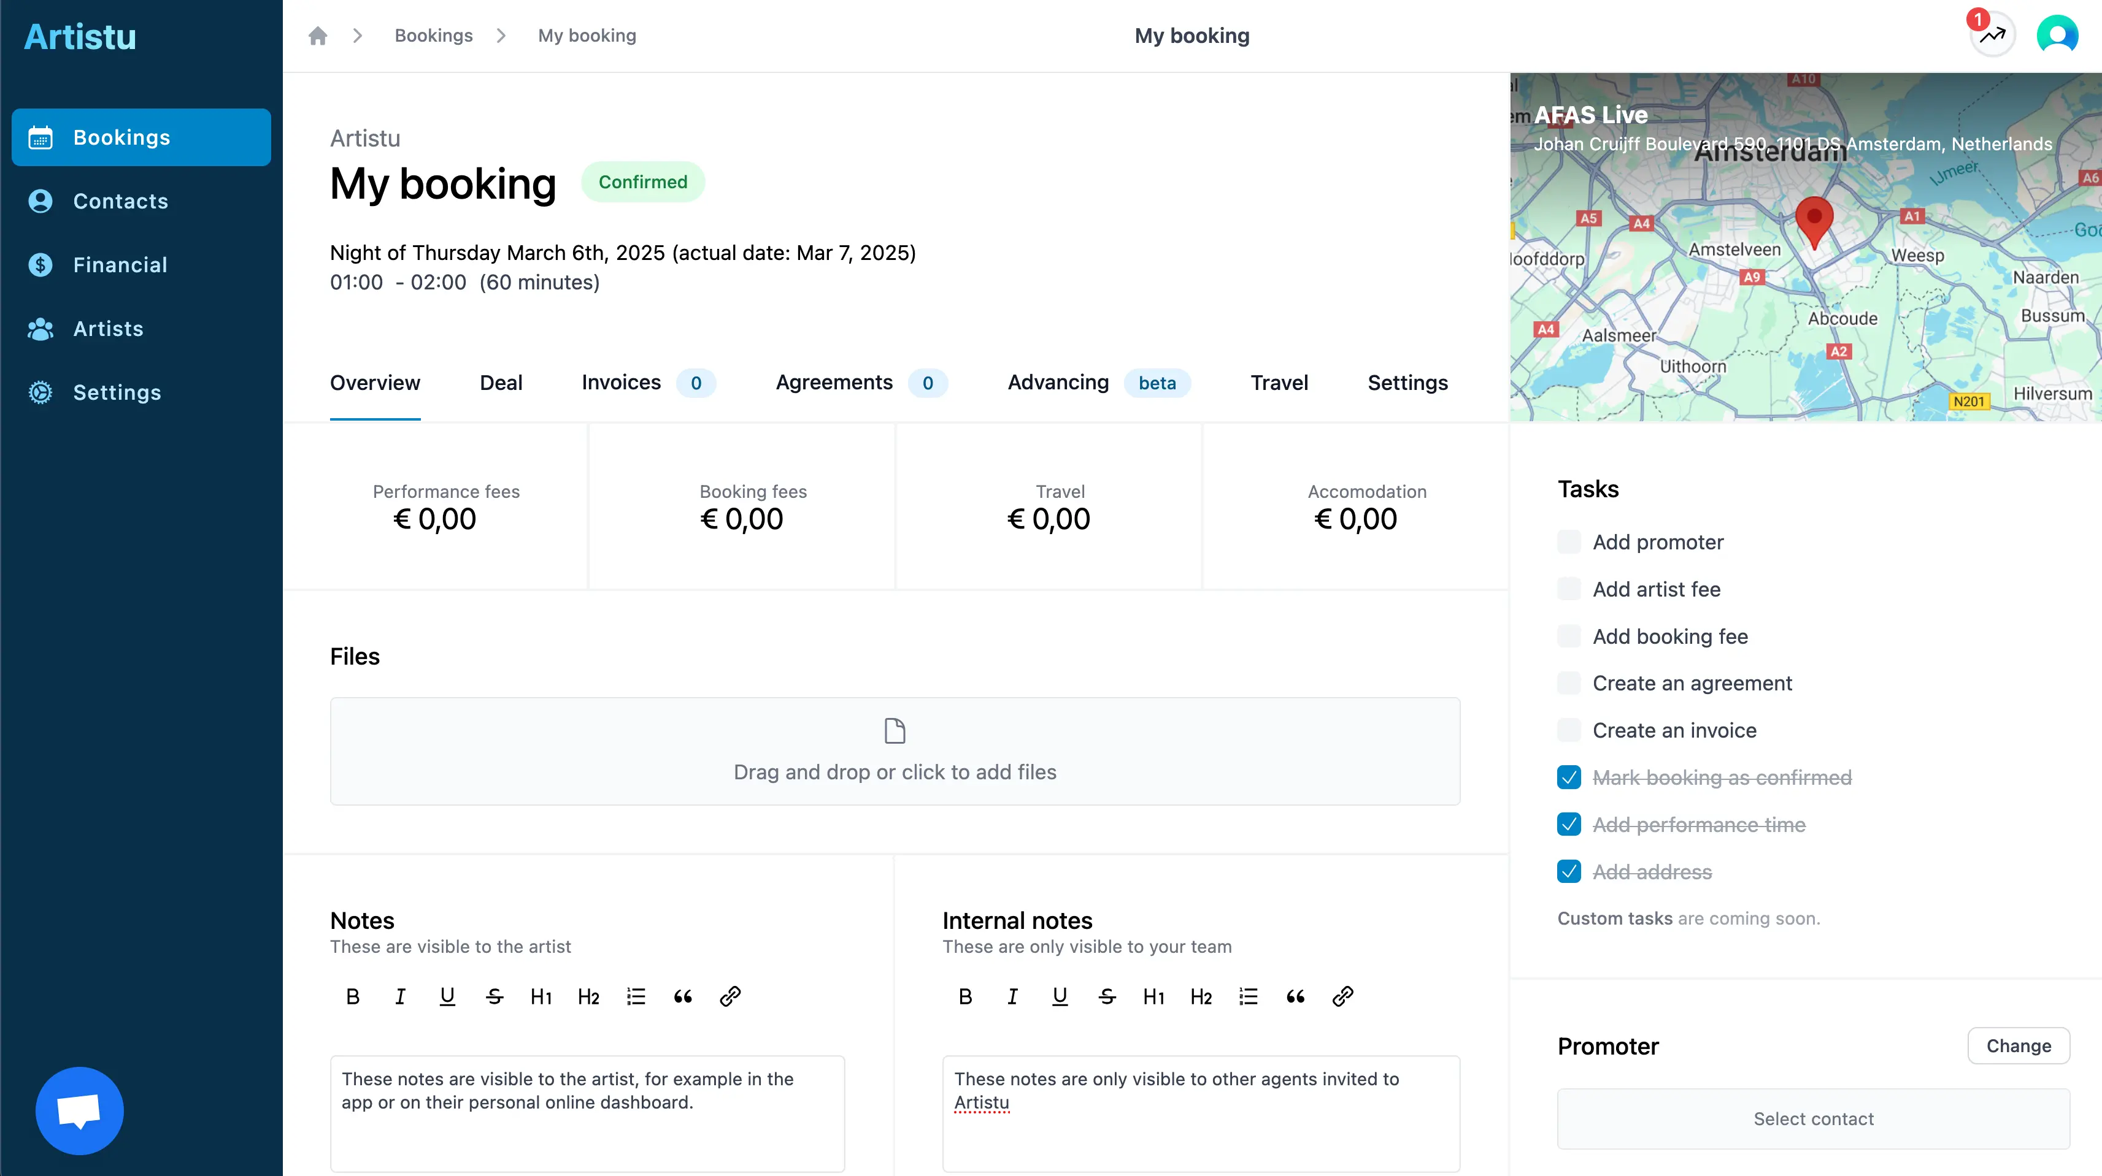Toggle bullet list in Notes editor
2102x1176 pixels.
pyautogui.click(x=636, y=996)
